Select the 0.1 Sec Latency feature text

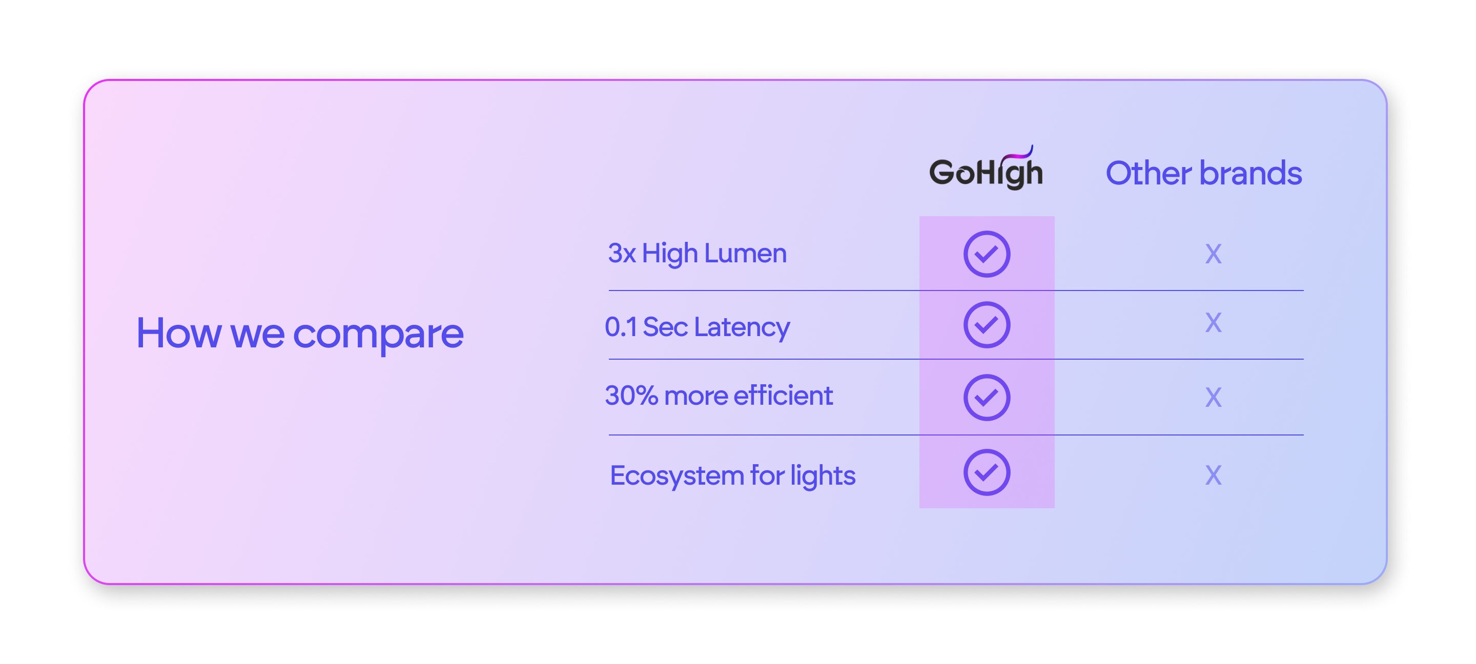[x=697, y=326]
